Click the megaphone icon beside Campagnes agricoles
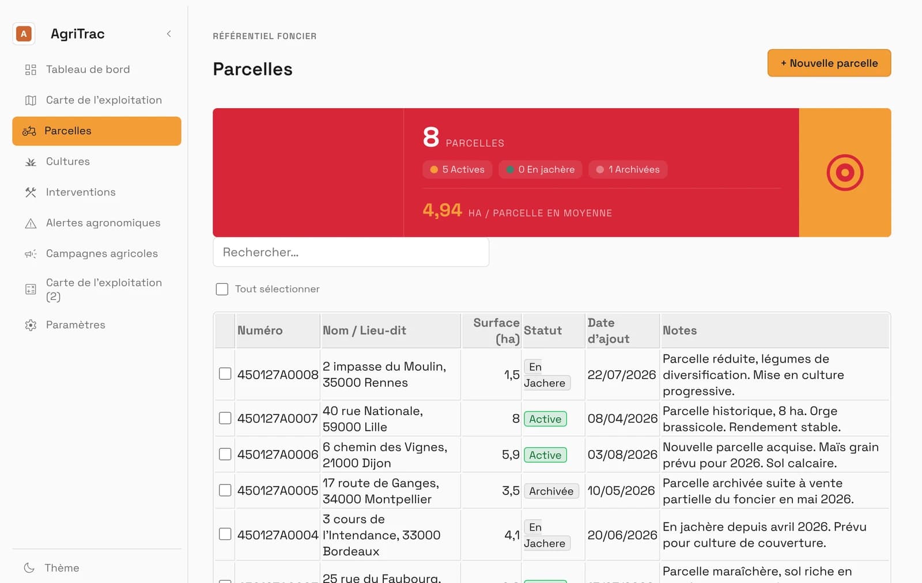 click(31, 254)
